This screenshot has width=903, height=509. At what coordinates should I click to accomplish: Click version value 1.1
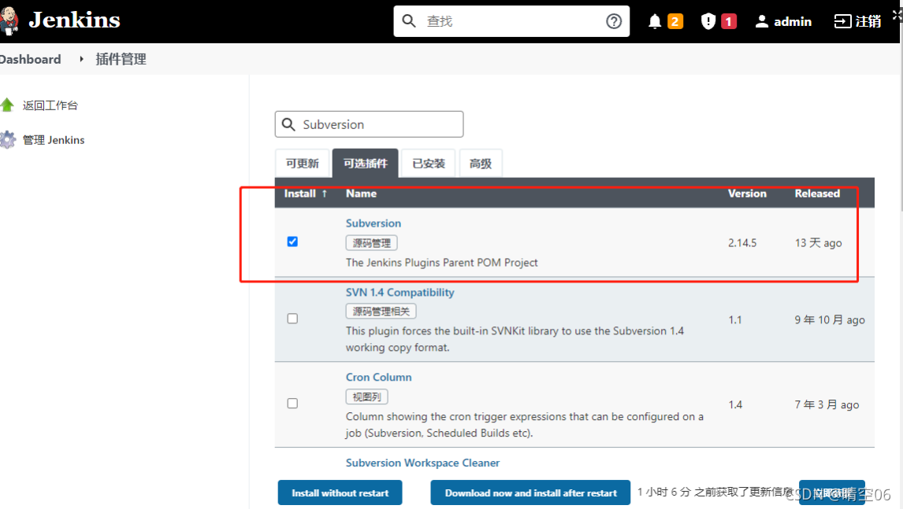735,319
